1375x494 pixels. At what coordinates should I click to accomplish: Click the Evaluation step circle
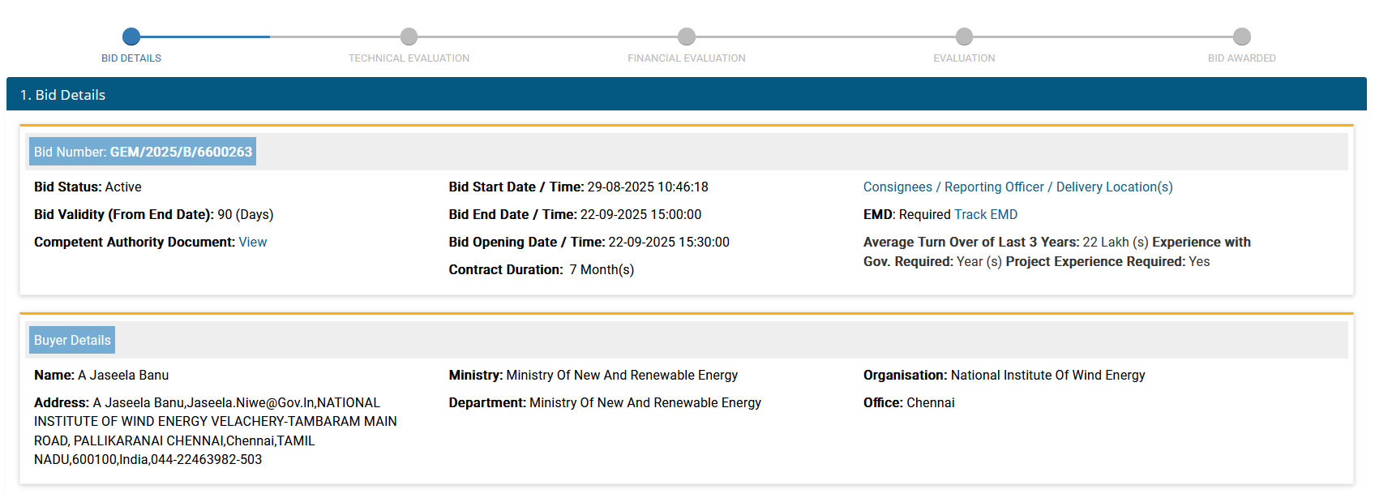tap(964, 37)
